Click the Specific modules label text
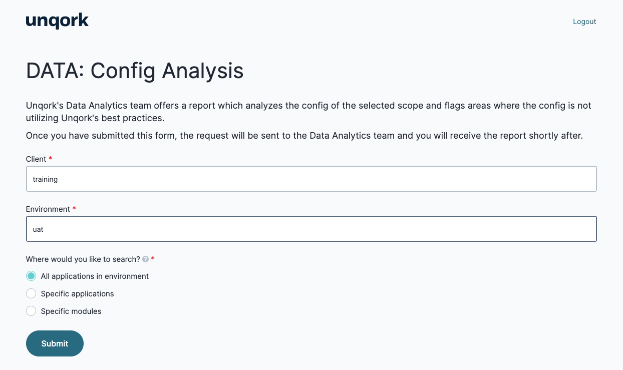623x370 pixels. coord(71,311)
